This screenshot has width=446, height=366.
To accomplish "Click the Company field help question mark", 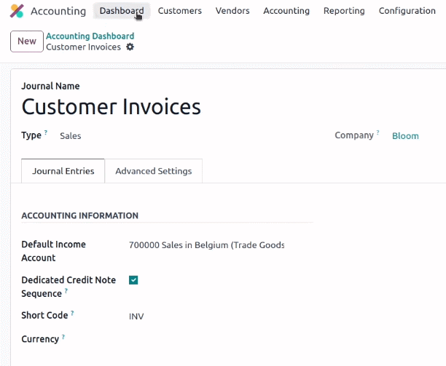I will coord(377,132).
